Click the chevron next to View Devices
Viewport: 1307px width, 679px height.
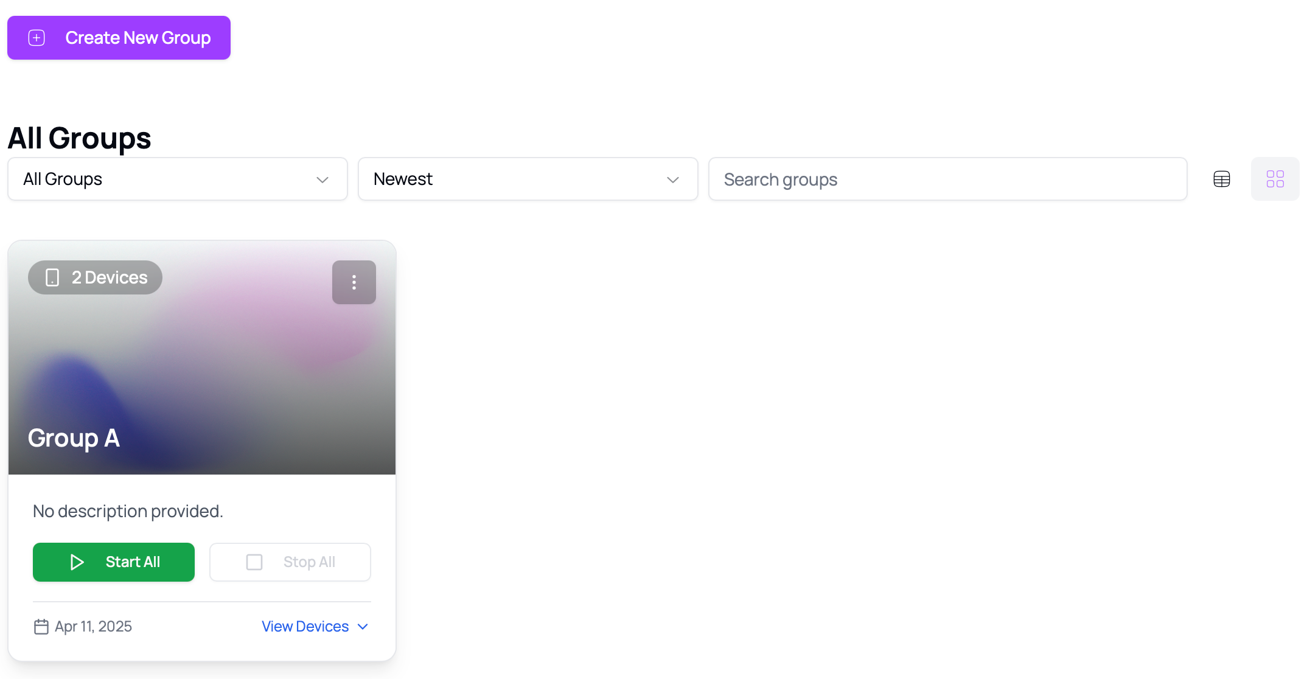pyautogui.click(x=363, y=627)
